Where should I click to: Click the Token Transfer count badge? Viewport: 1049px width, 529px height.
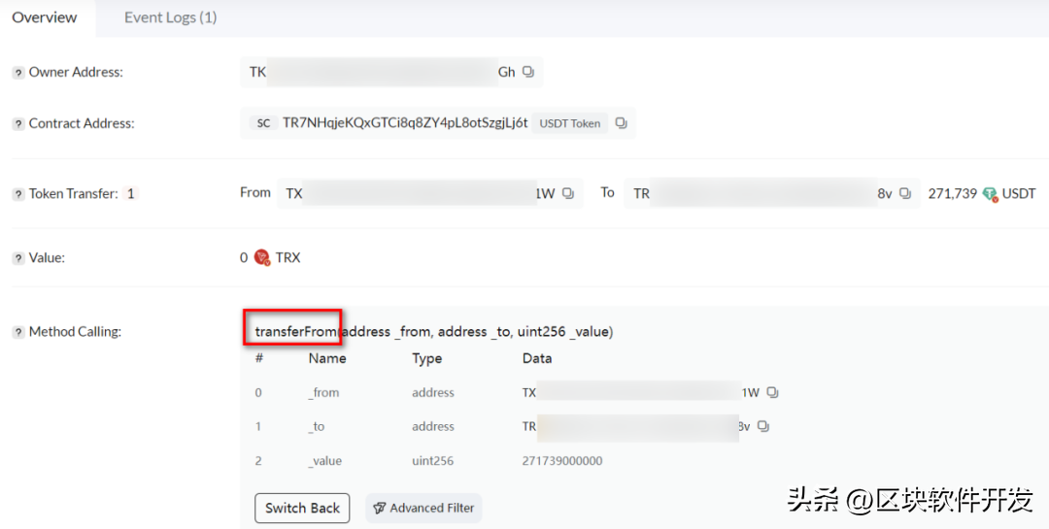130,193
